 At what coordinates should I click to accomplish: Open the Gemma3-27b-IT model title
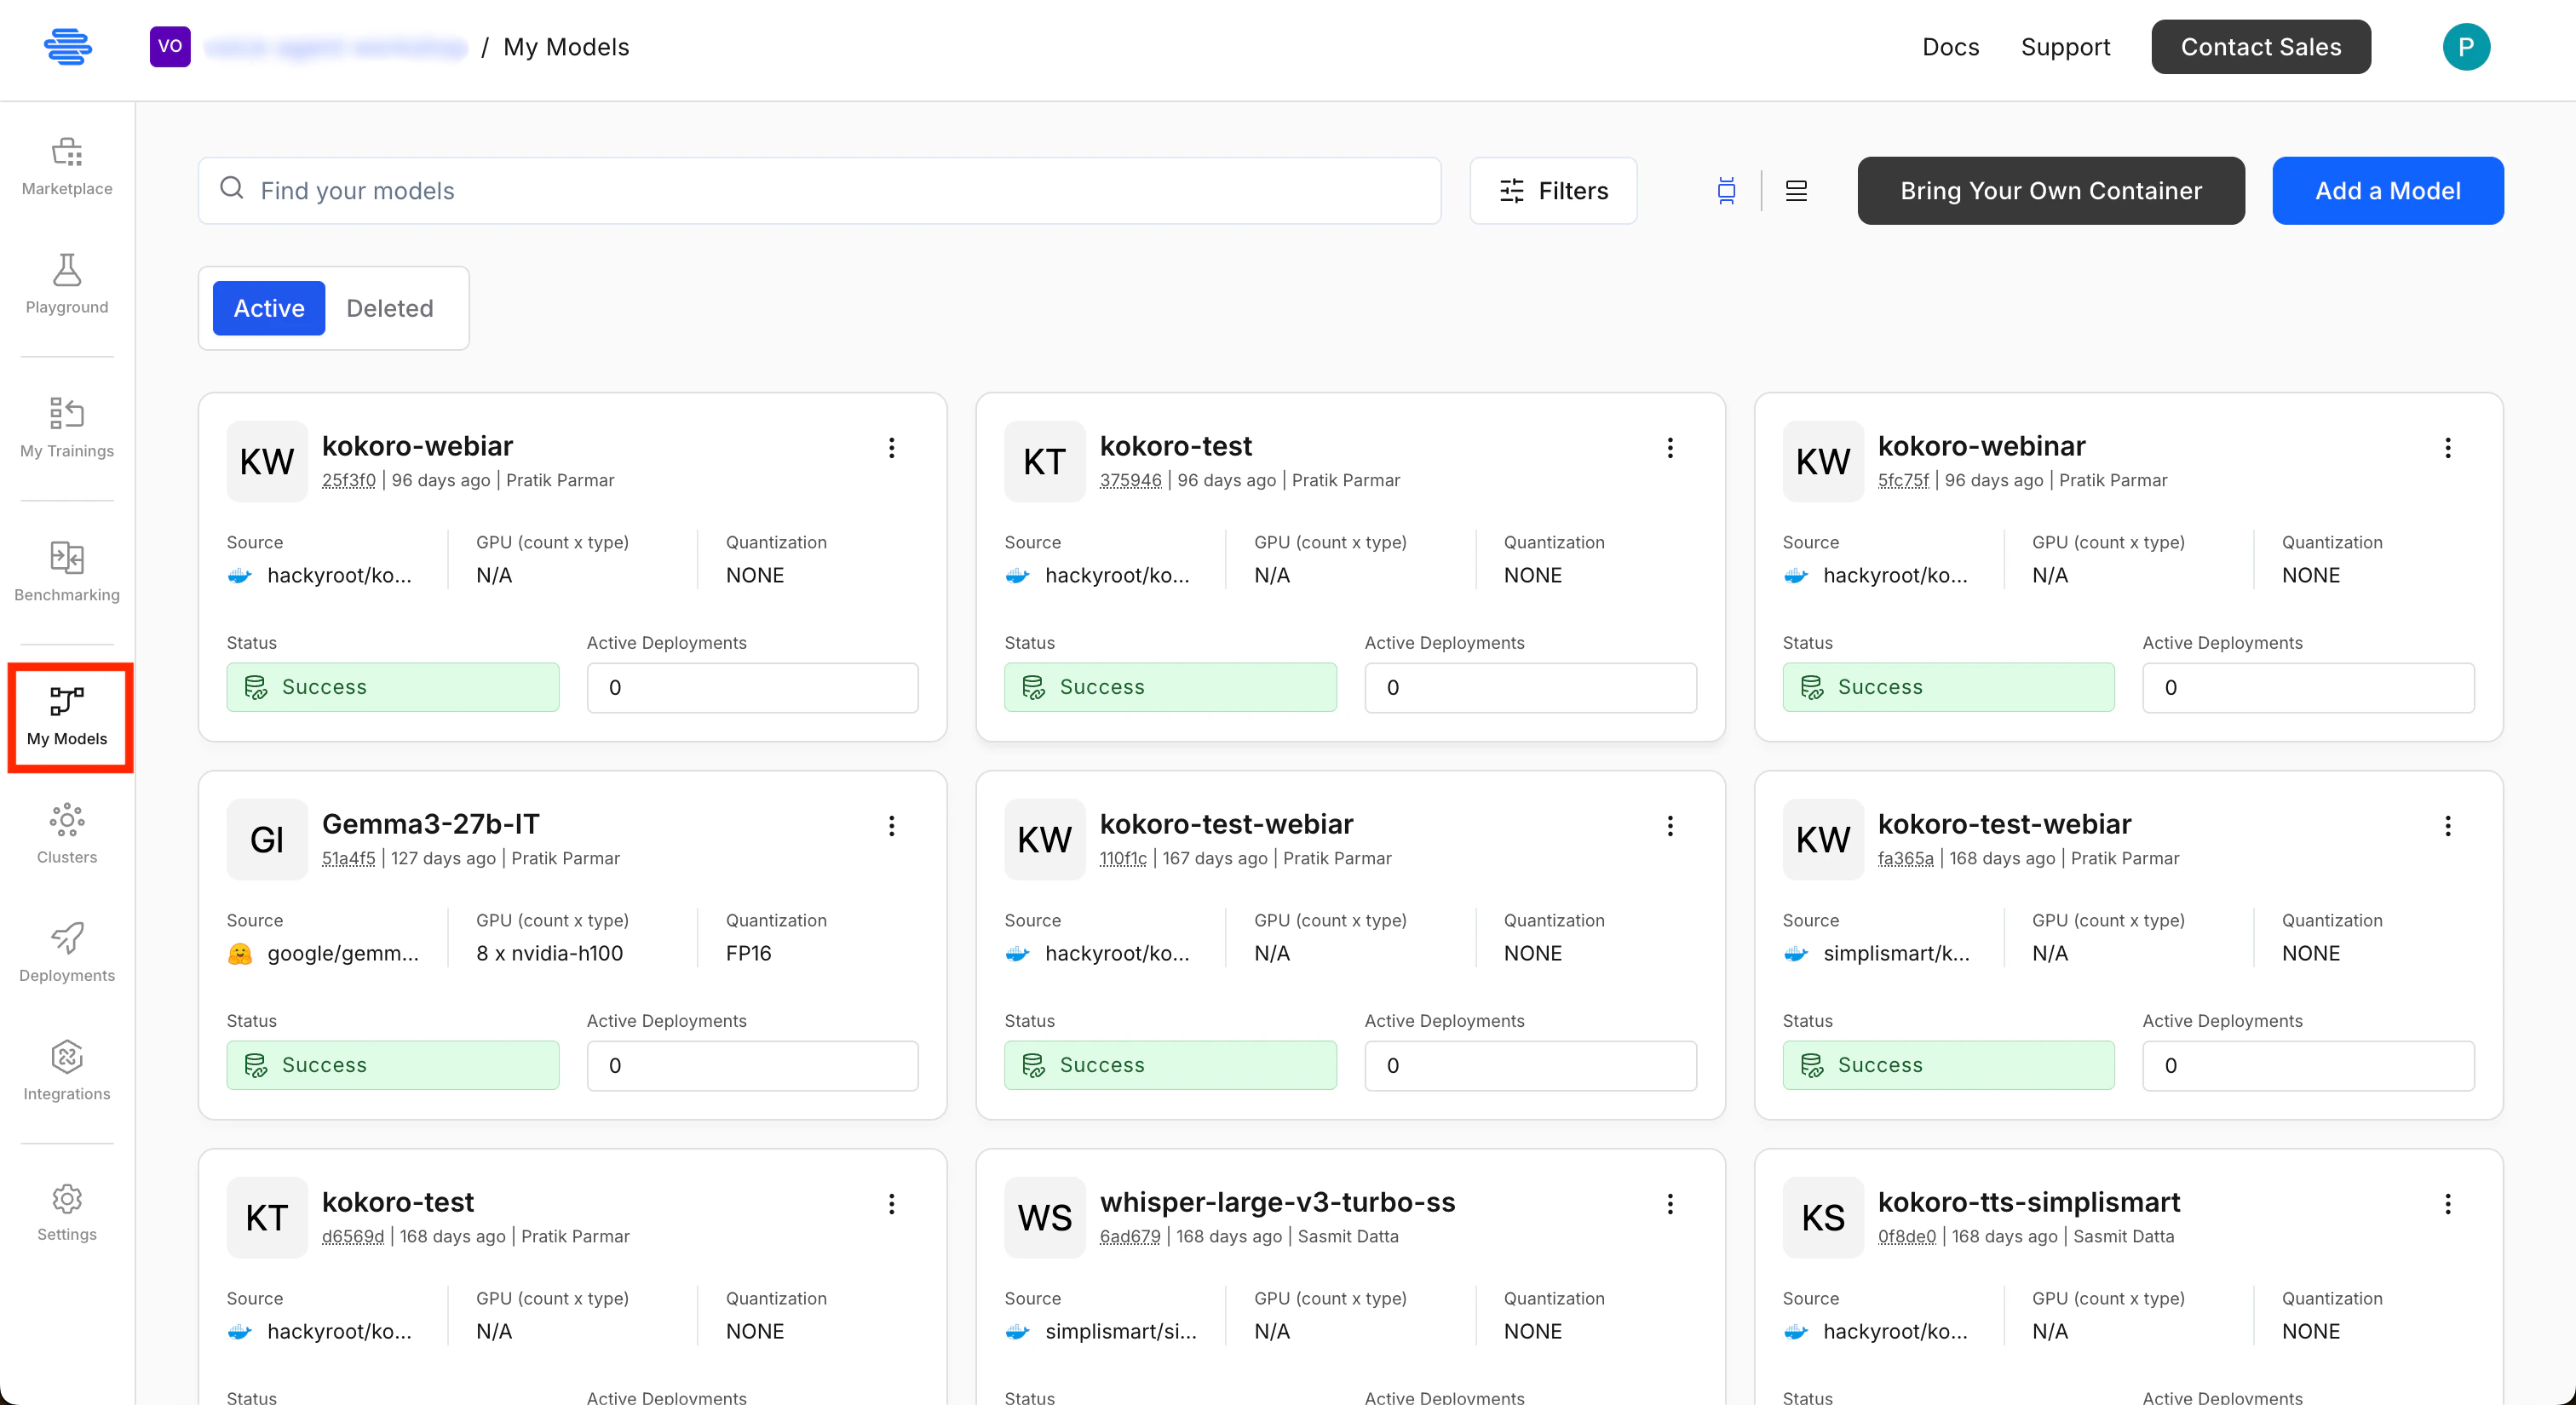pos(430,823)
